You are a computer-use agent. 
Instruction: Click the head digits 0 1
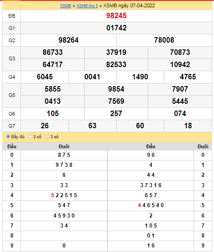(151, 236)
